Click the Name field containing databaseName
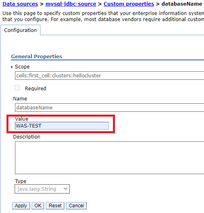 pos(109,107)
